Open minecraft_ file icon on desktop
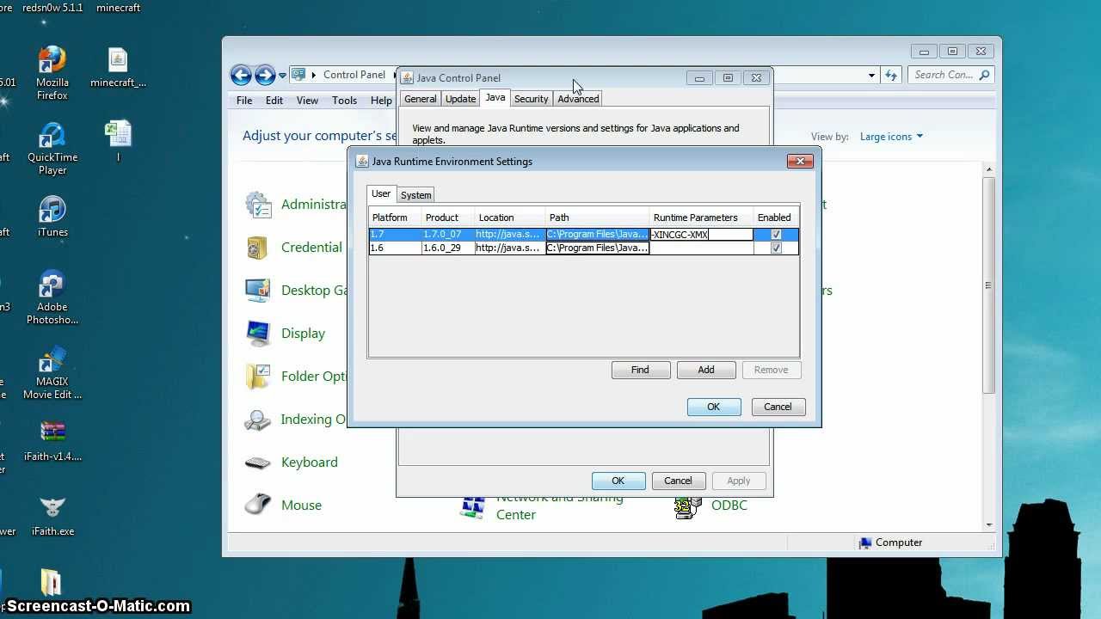This screenshot has height=619, width=1101. point(118,67)
